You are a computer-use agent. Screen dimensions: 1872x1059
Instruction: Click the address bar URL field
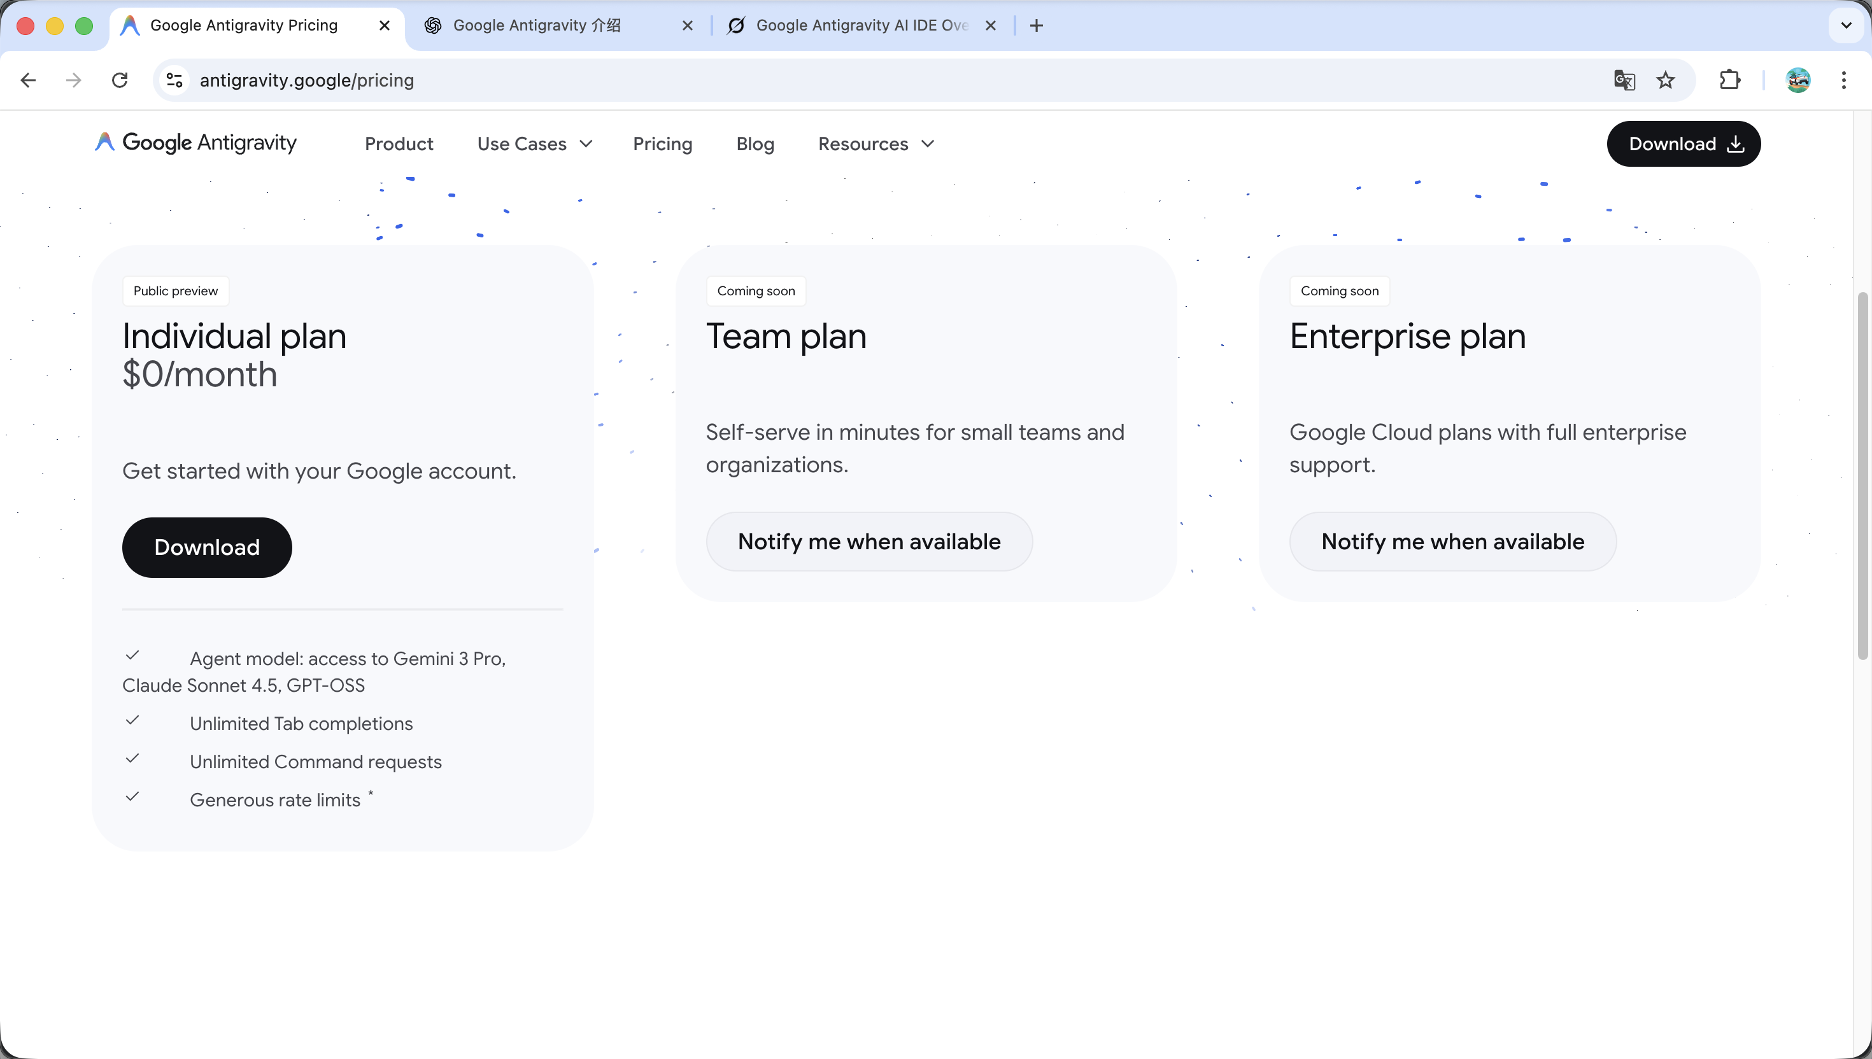pyautogui.click(x=873, y=80)
